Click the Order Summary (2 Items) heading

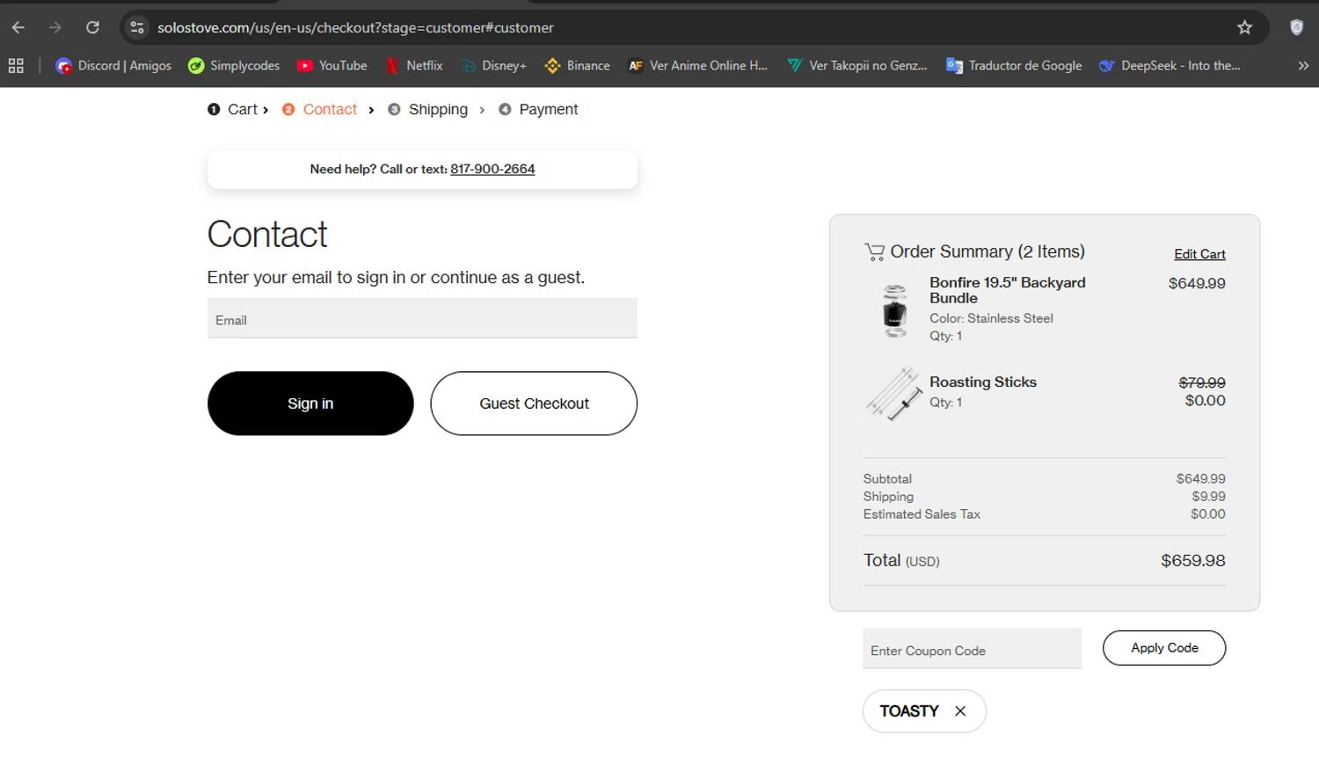click(987, 251)
